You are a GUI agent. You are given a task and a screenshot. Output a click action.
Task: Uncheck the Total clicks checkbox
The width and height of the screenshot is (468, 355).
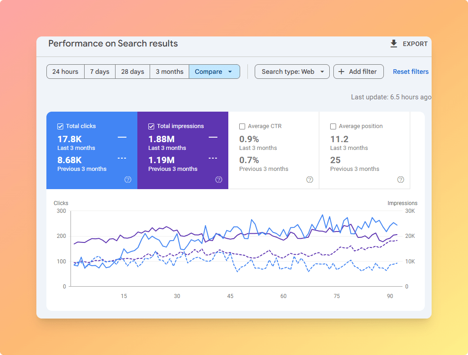point(60,126)
